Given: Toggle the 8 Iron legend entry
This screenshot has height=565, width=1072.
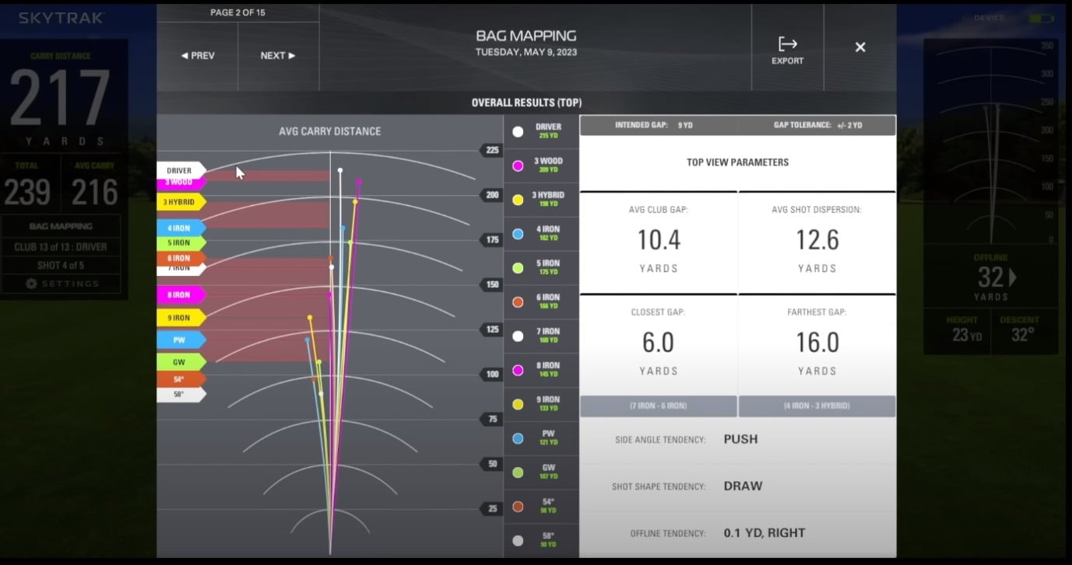Looking at the screenshot, I should click(541, 370).
